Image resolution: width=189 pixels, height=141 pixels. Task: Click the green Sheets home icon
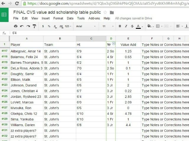[x=4, y=15]
